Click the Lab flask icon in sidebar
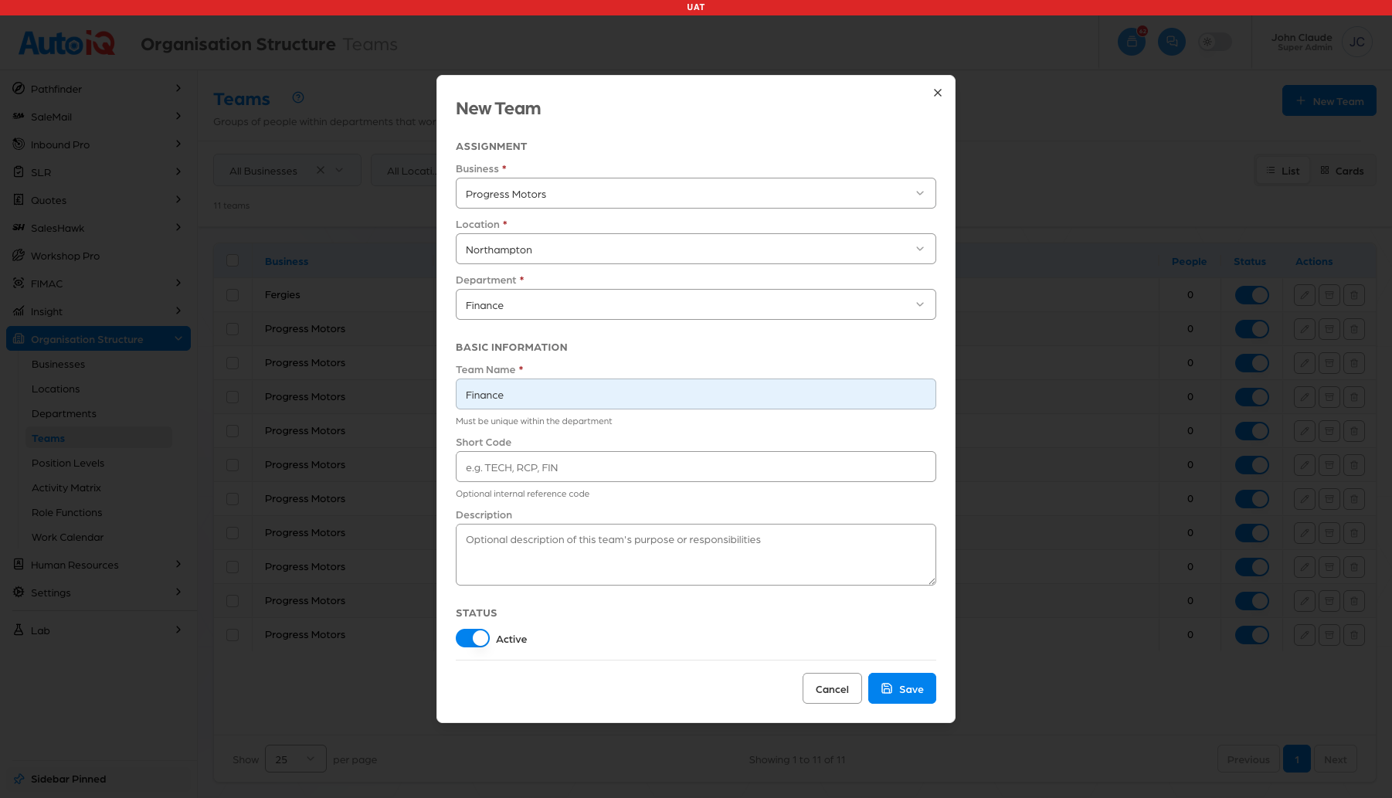The height and width of the screenshot is (798, 1392). [19, 630]
